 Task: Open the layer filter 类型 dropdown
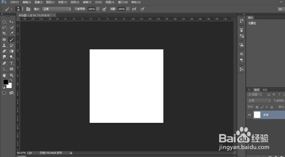point(255,95)
